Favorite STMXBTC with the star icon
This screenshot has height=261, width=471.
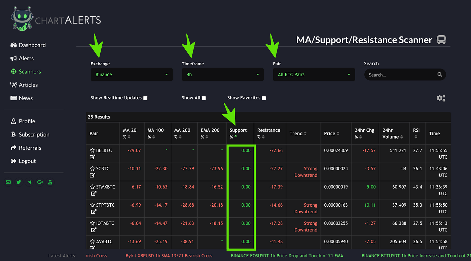[x=92, y=187]
